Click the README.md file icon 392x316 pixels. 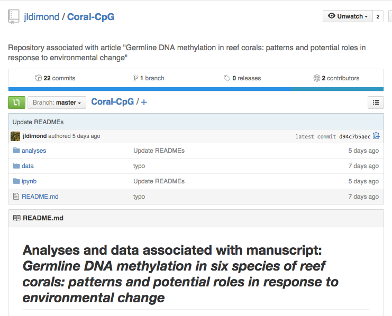click(16, 197)
